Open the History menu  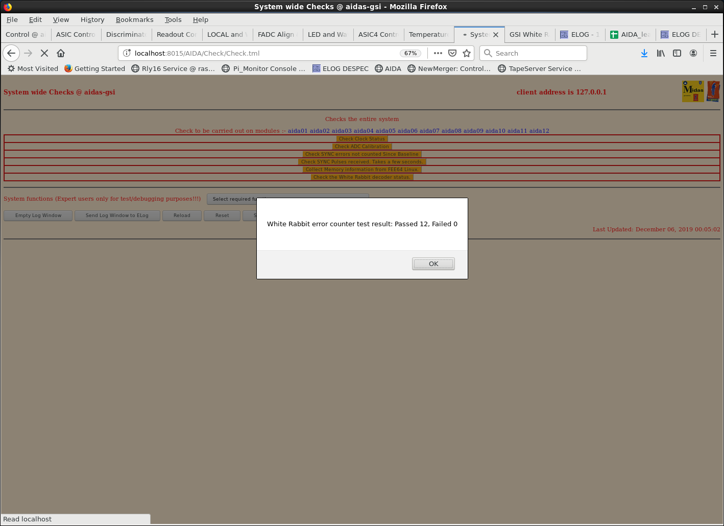click(92, 19)
